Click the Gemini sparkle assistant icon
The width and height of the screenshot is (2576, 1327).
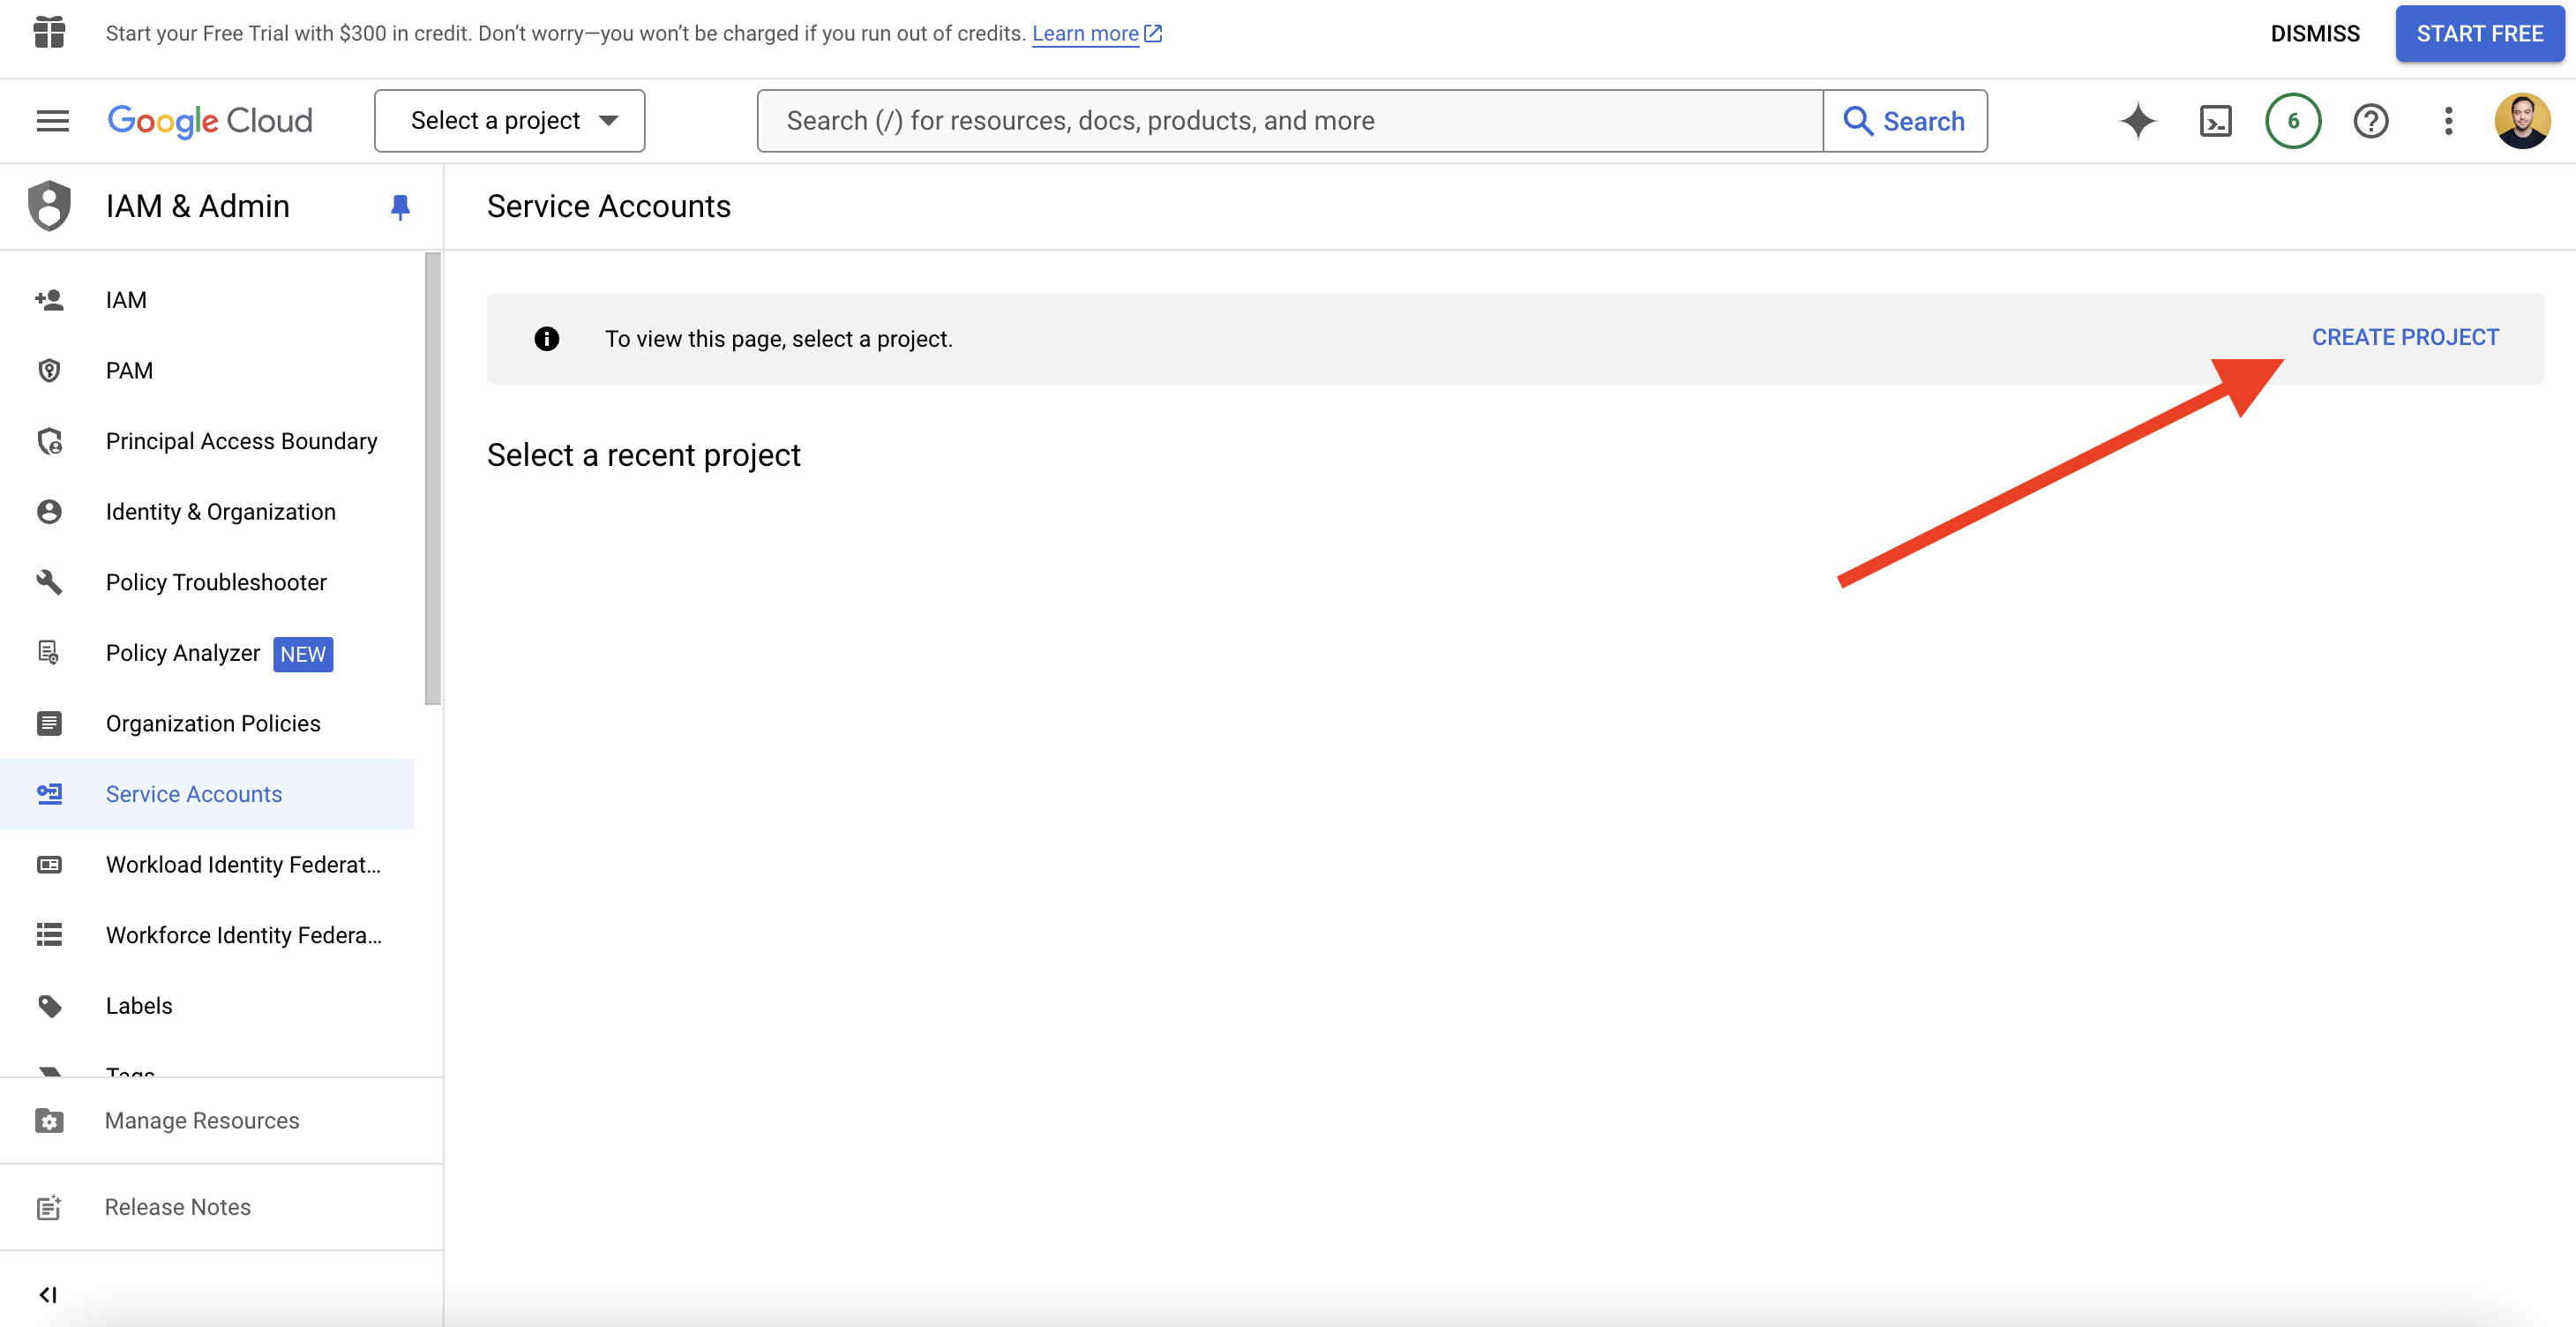pos(2137,121)
